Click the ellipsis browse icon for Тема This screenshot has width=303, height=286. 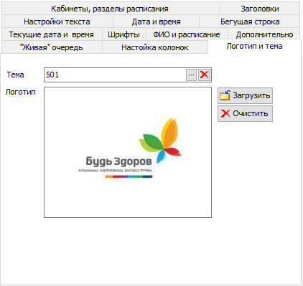coord(191,75)
